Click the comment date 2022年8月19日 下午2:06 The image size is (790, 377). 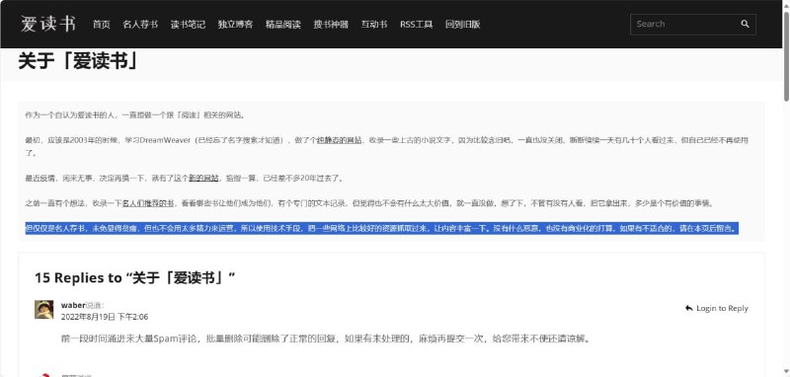coord(105,317)
